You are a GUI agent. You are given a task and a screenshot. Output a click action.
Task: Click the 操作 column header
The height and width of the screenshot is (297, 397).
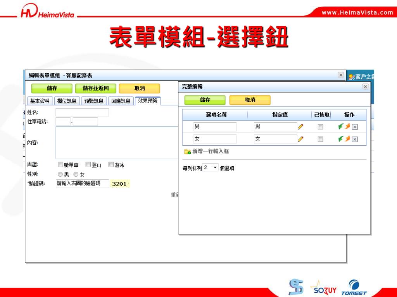tap(349, 114)
